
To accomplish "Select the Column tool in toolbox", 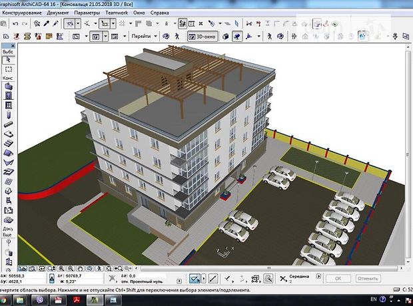I will 9,114.
